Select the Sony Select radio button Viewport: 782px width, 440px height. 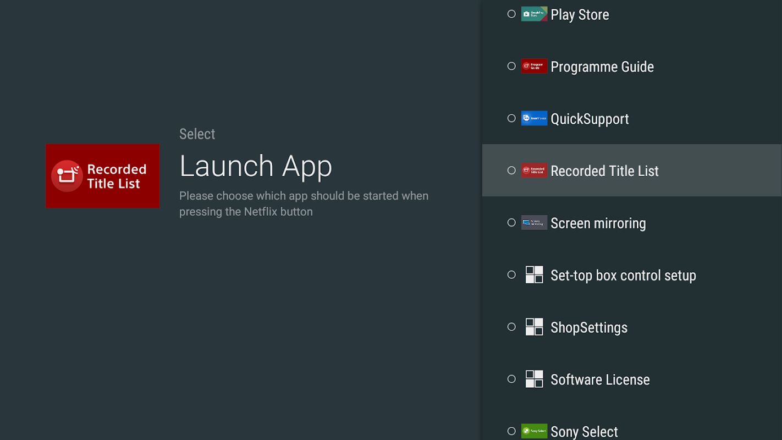click(511, 431)
